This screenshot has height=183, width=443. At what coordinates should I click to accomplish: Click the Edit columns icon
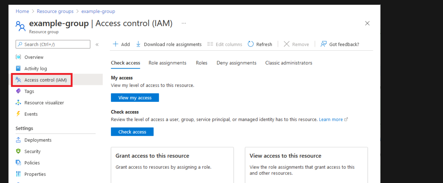tap(210, 44)
